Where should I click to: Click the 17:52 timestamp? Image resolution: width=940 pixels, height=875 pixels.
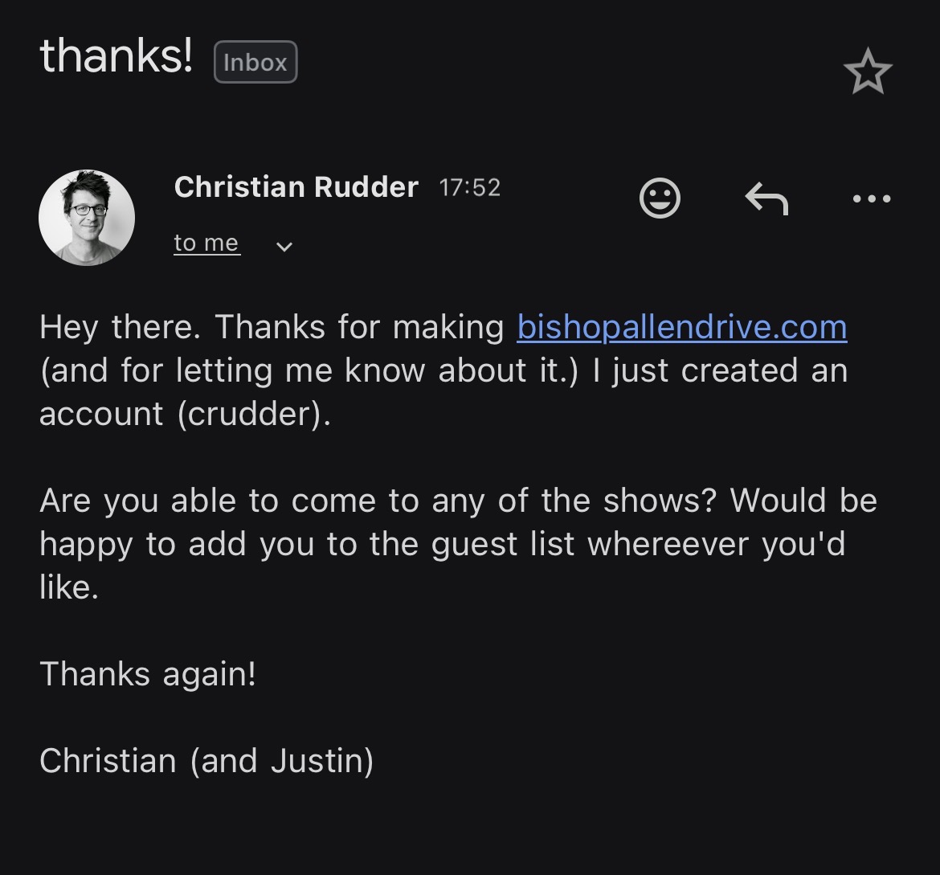point(470,188)
